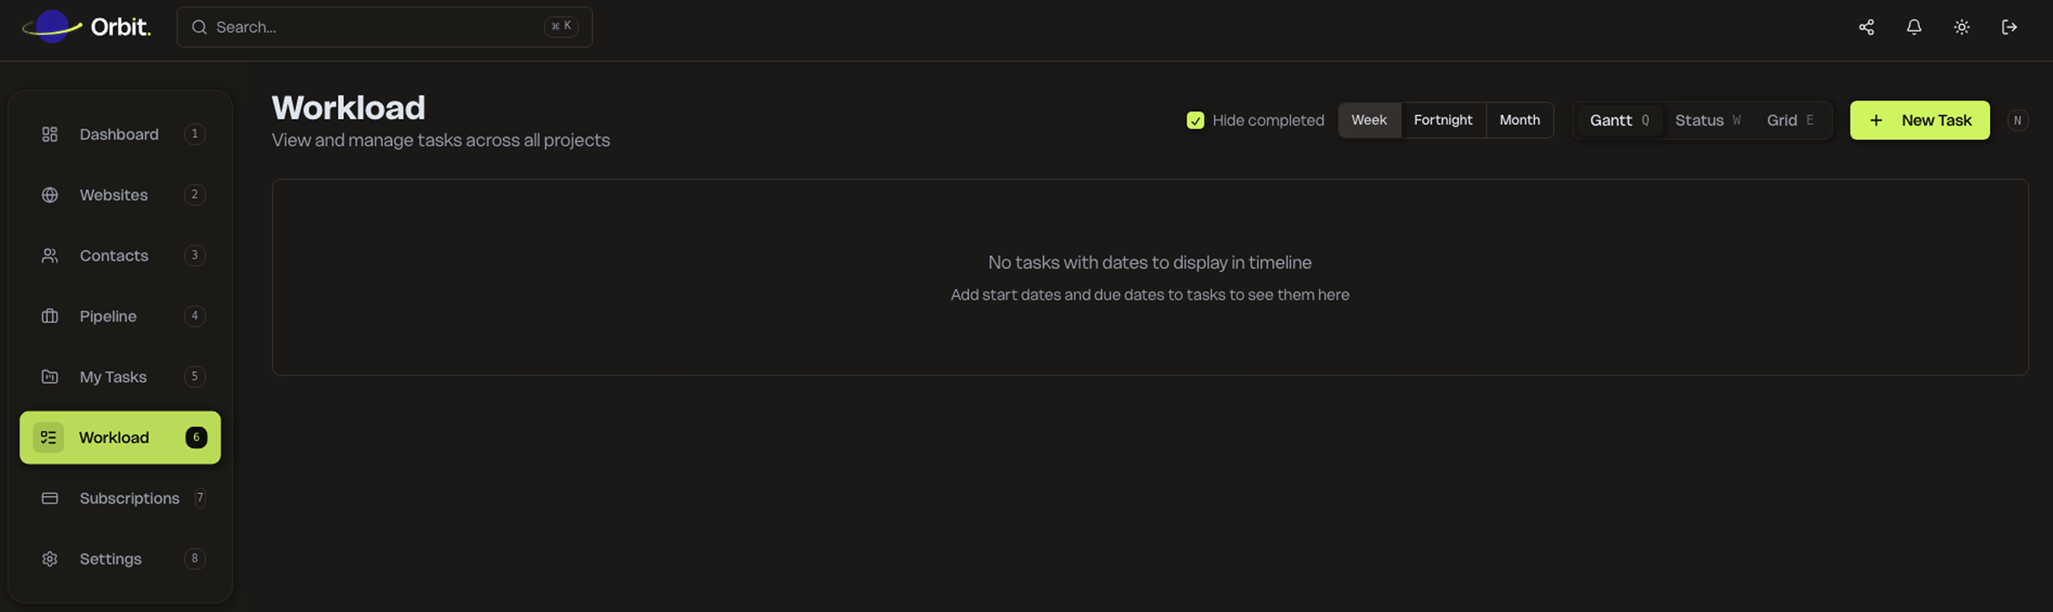The height and width of the screenshot is (612, 2053).
Task: Click the number 6 badge on Workload
Action: point(196,437)
